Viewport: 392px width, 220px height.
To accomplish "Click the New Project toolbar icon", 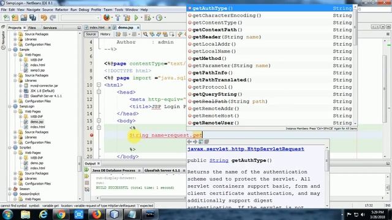I will [x=15, y=18].
